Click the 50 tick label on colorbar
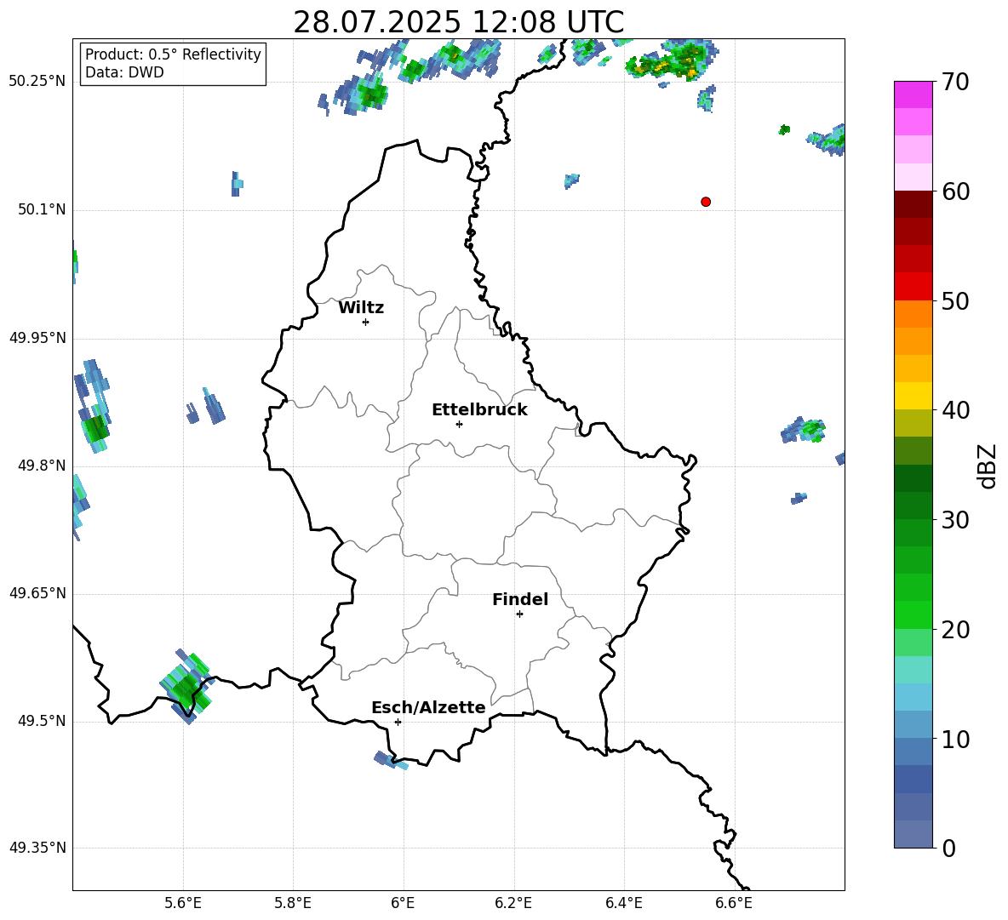Viewport: 1008px width, 920px height. click(x=955, y=300)
